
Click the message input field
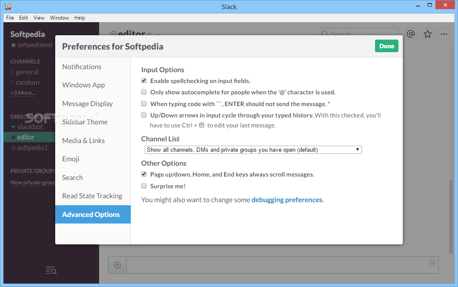(282, 265)
